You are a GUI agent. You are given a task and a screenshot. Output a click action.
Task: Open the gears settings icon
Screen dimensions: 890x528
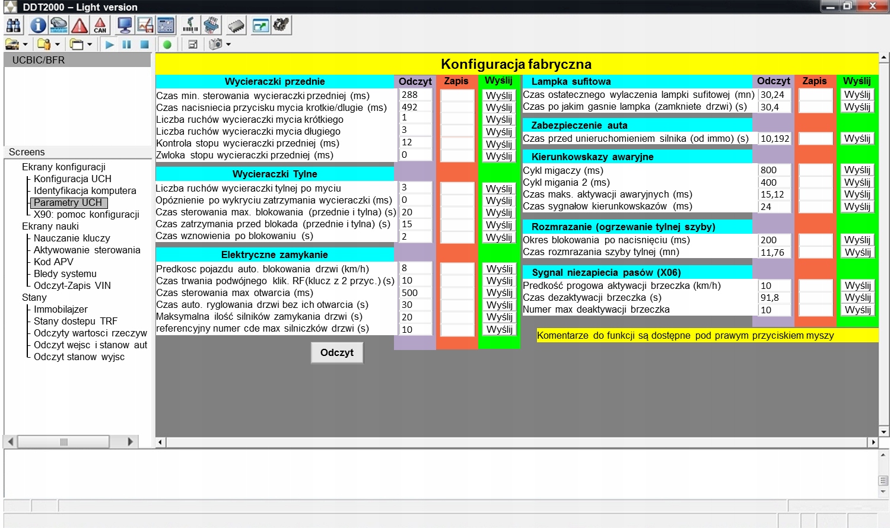point(281,25)
